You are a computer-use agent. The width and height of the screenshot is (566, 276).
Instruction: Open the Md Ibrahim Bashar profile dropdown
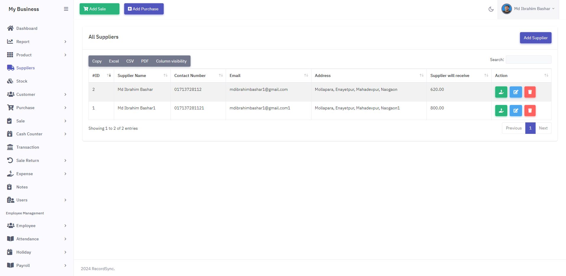tap(528, 9)
